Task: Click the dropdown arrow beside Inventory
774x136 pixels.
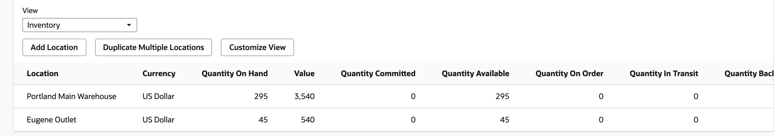Action: 129,25
